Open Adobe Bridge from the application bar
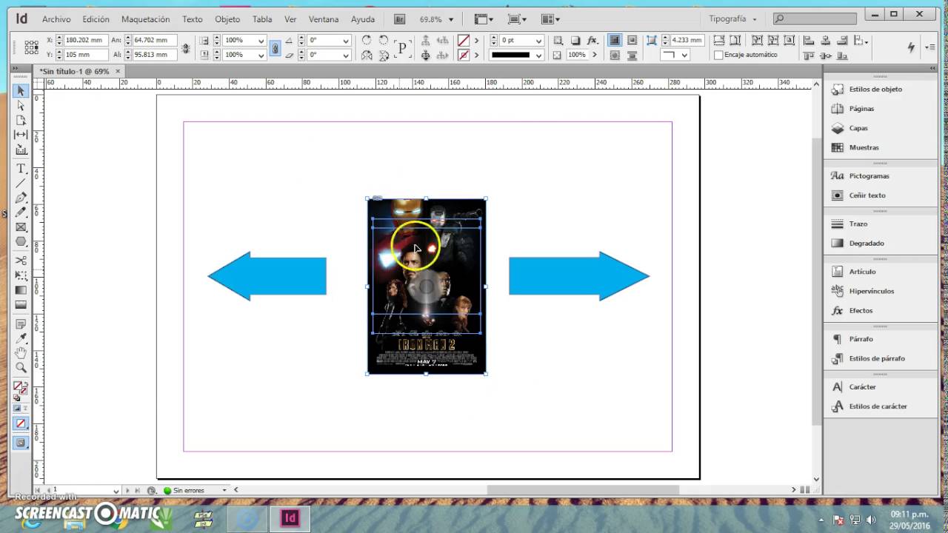948x533 pixels. pyautogui.click(x=400, y=19)
